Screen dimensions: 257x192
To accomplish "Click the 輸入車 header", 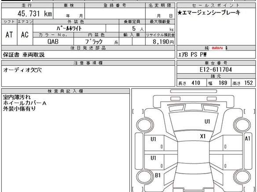I will point(132,35).
